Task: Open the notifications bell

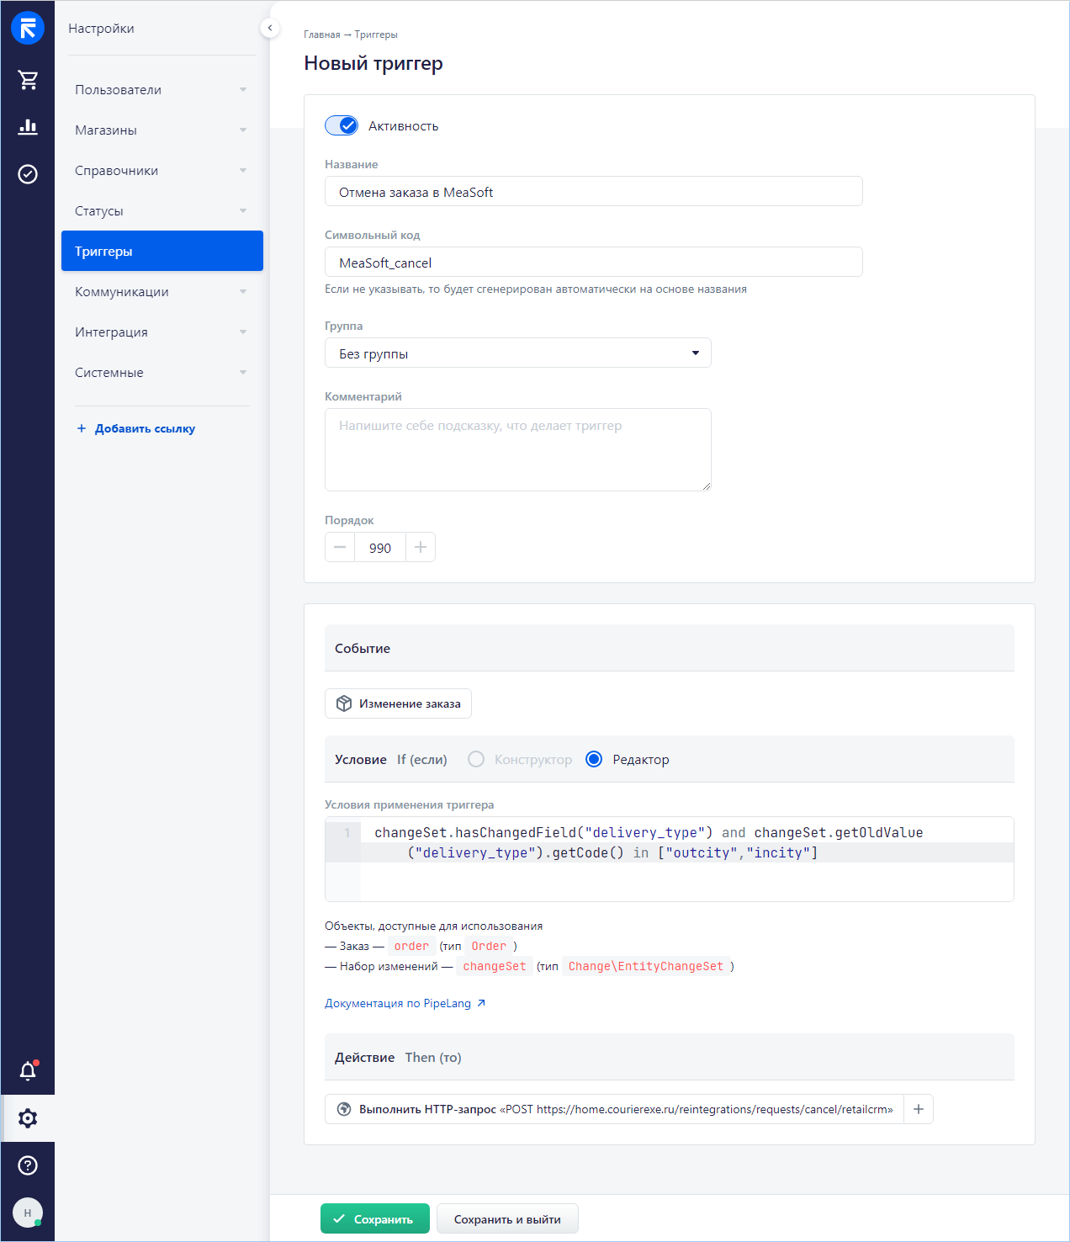Action: [x=28, y=1071]
